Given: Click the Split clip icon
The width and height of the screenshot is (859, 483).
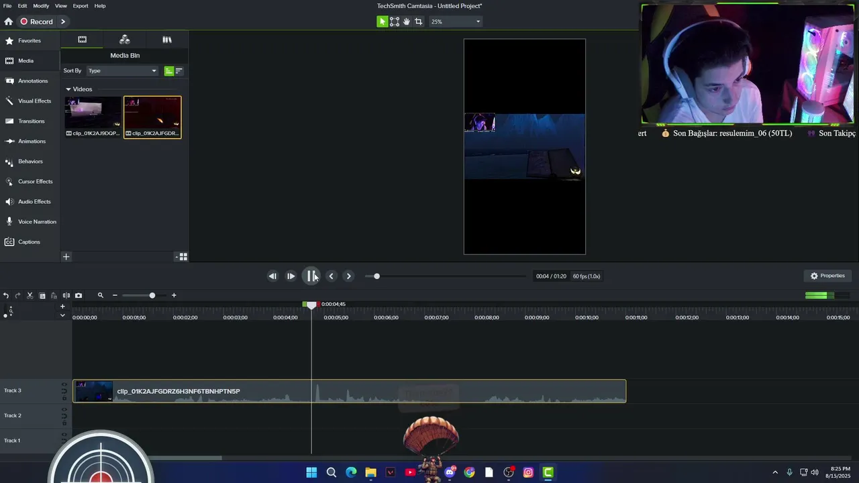Looking at the screenshot, I should click(66, 296).
